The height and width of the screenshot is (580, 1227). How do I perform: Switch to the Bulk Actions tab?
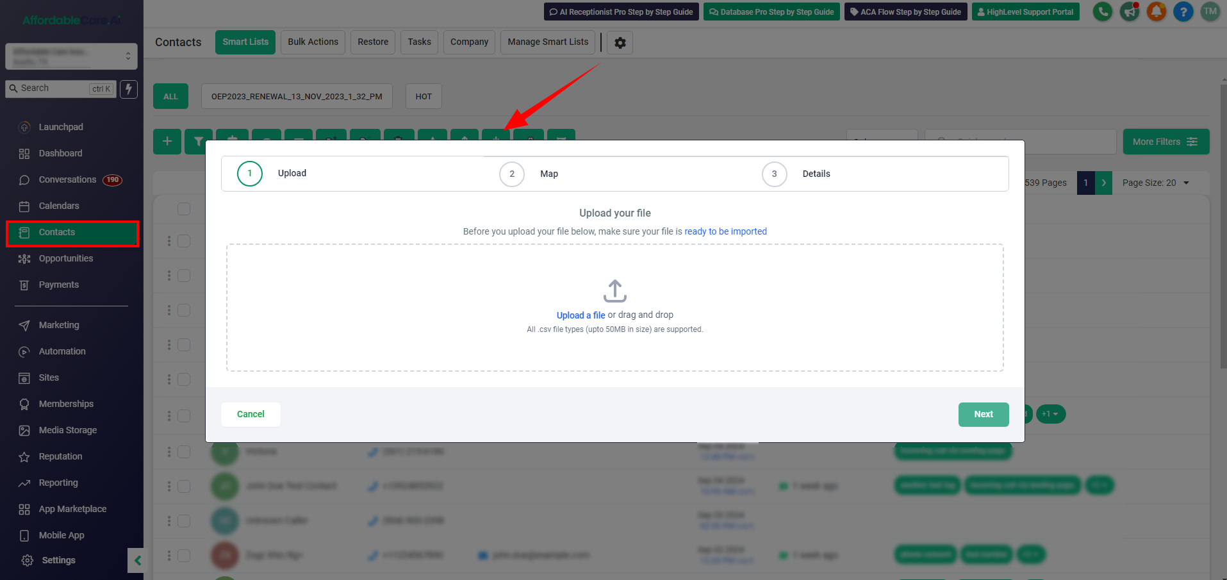click(313, 42)
